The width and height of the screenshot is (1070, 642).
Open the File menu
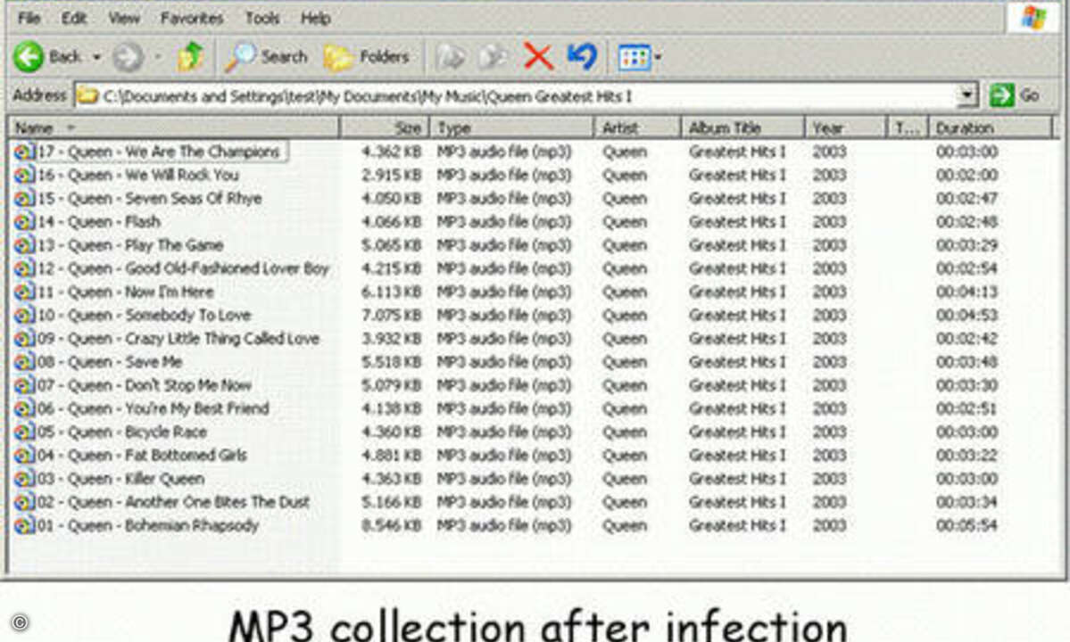pos(29,18)
